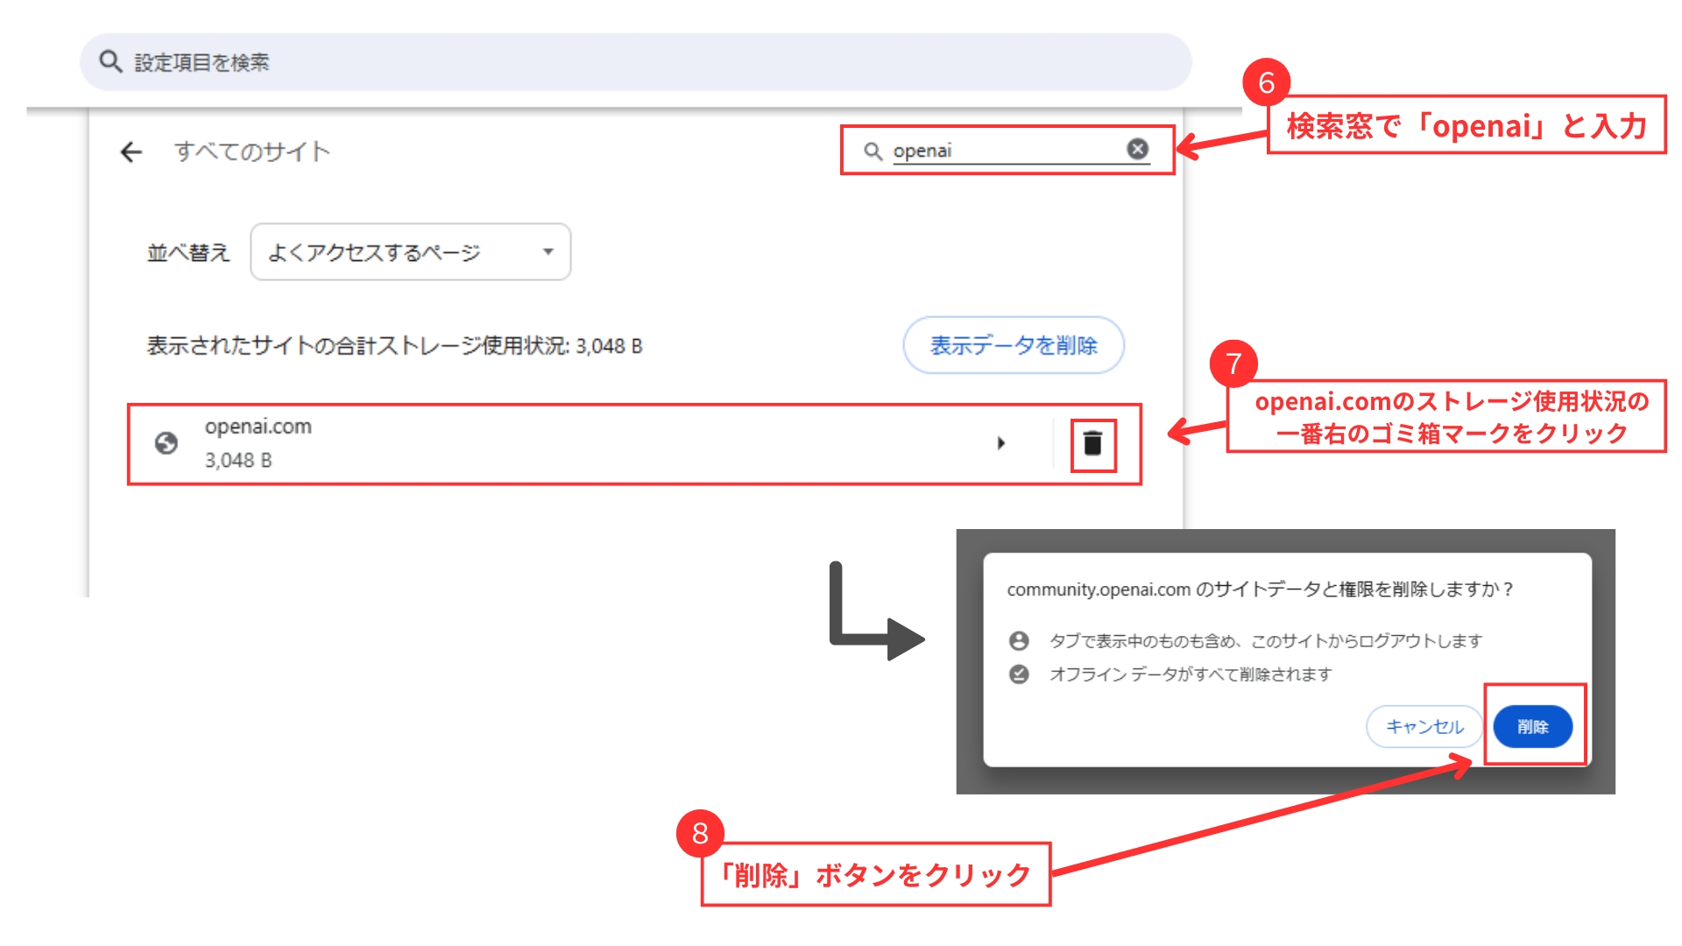Click the オフライン データがすべて削除されます text

(x=1191, y=674)
